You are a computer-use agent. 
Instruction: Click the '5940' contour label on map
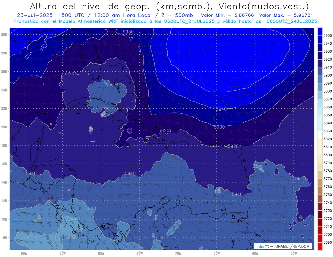(221, 109)
